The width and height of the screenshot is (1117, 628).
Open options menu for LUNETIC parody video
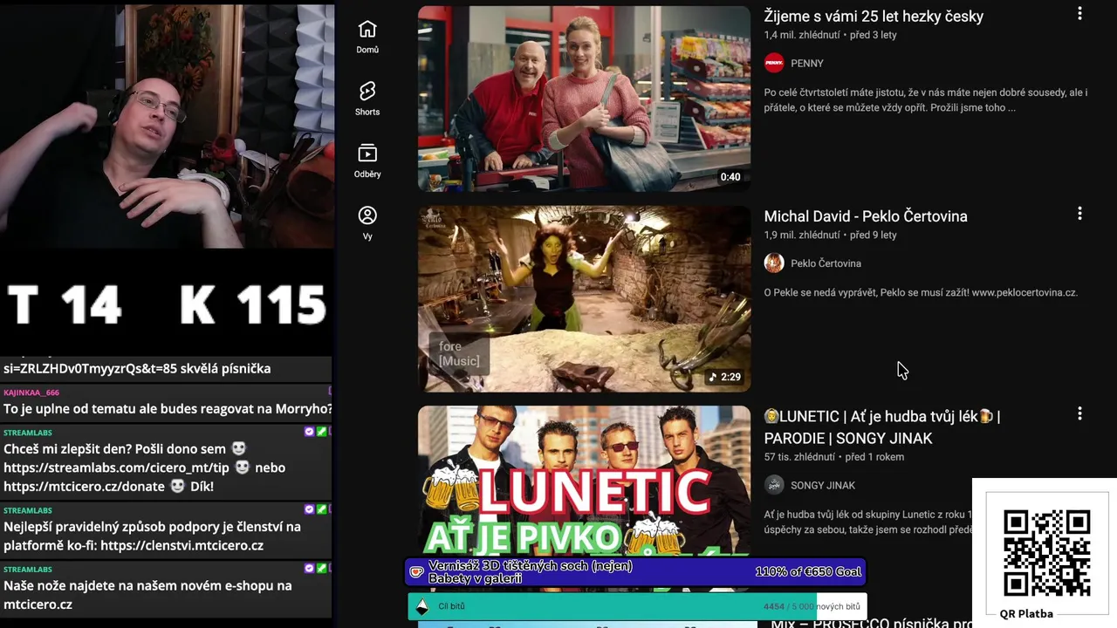tap(1079, 413)
